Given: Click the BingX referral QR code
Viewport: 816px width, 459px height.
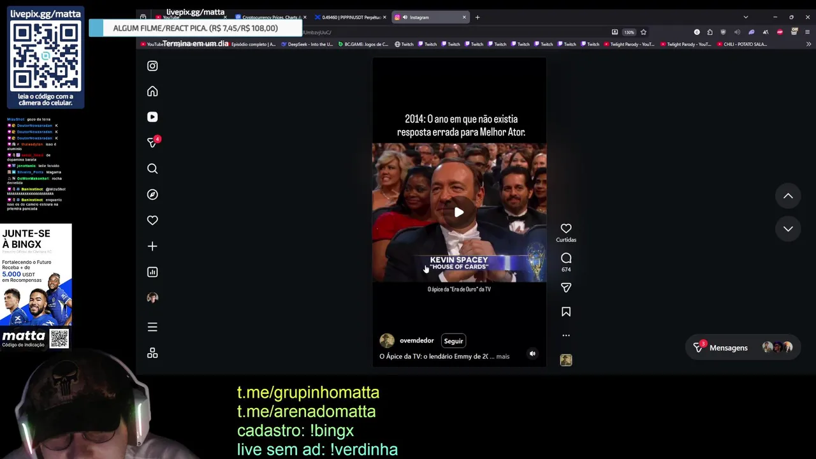Looking at the screenshot, I should tap(59, 339).
